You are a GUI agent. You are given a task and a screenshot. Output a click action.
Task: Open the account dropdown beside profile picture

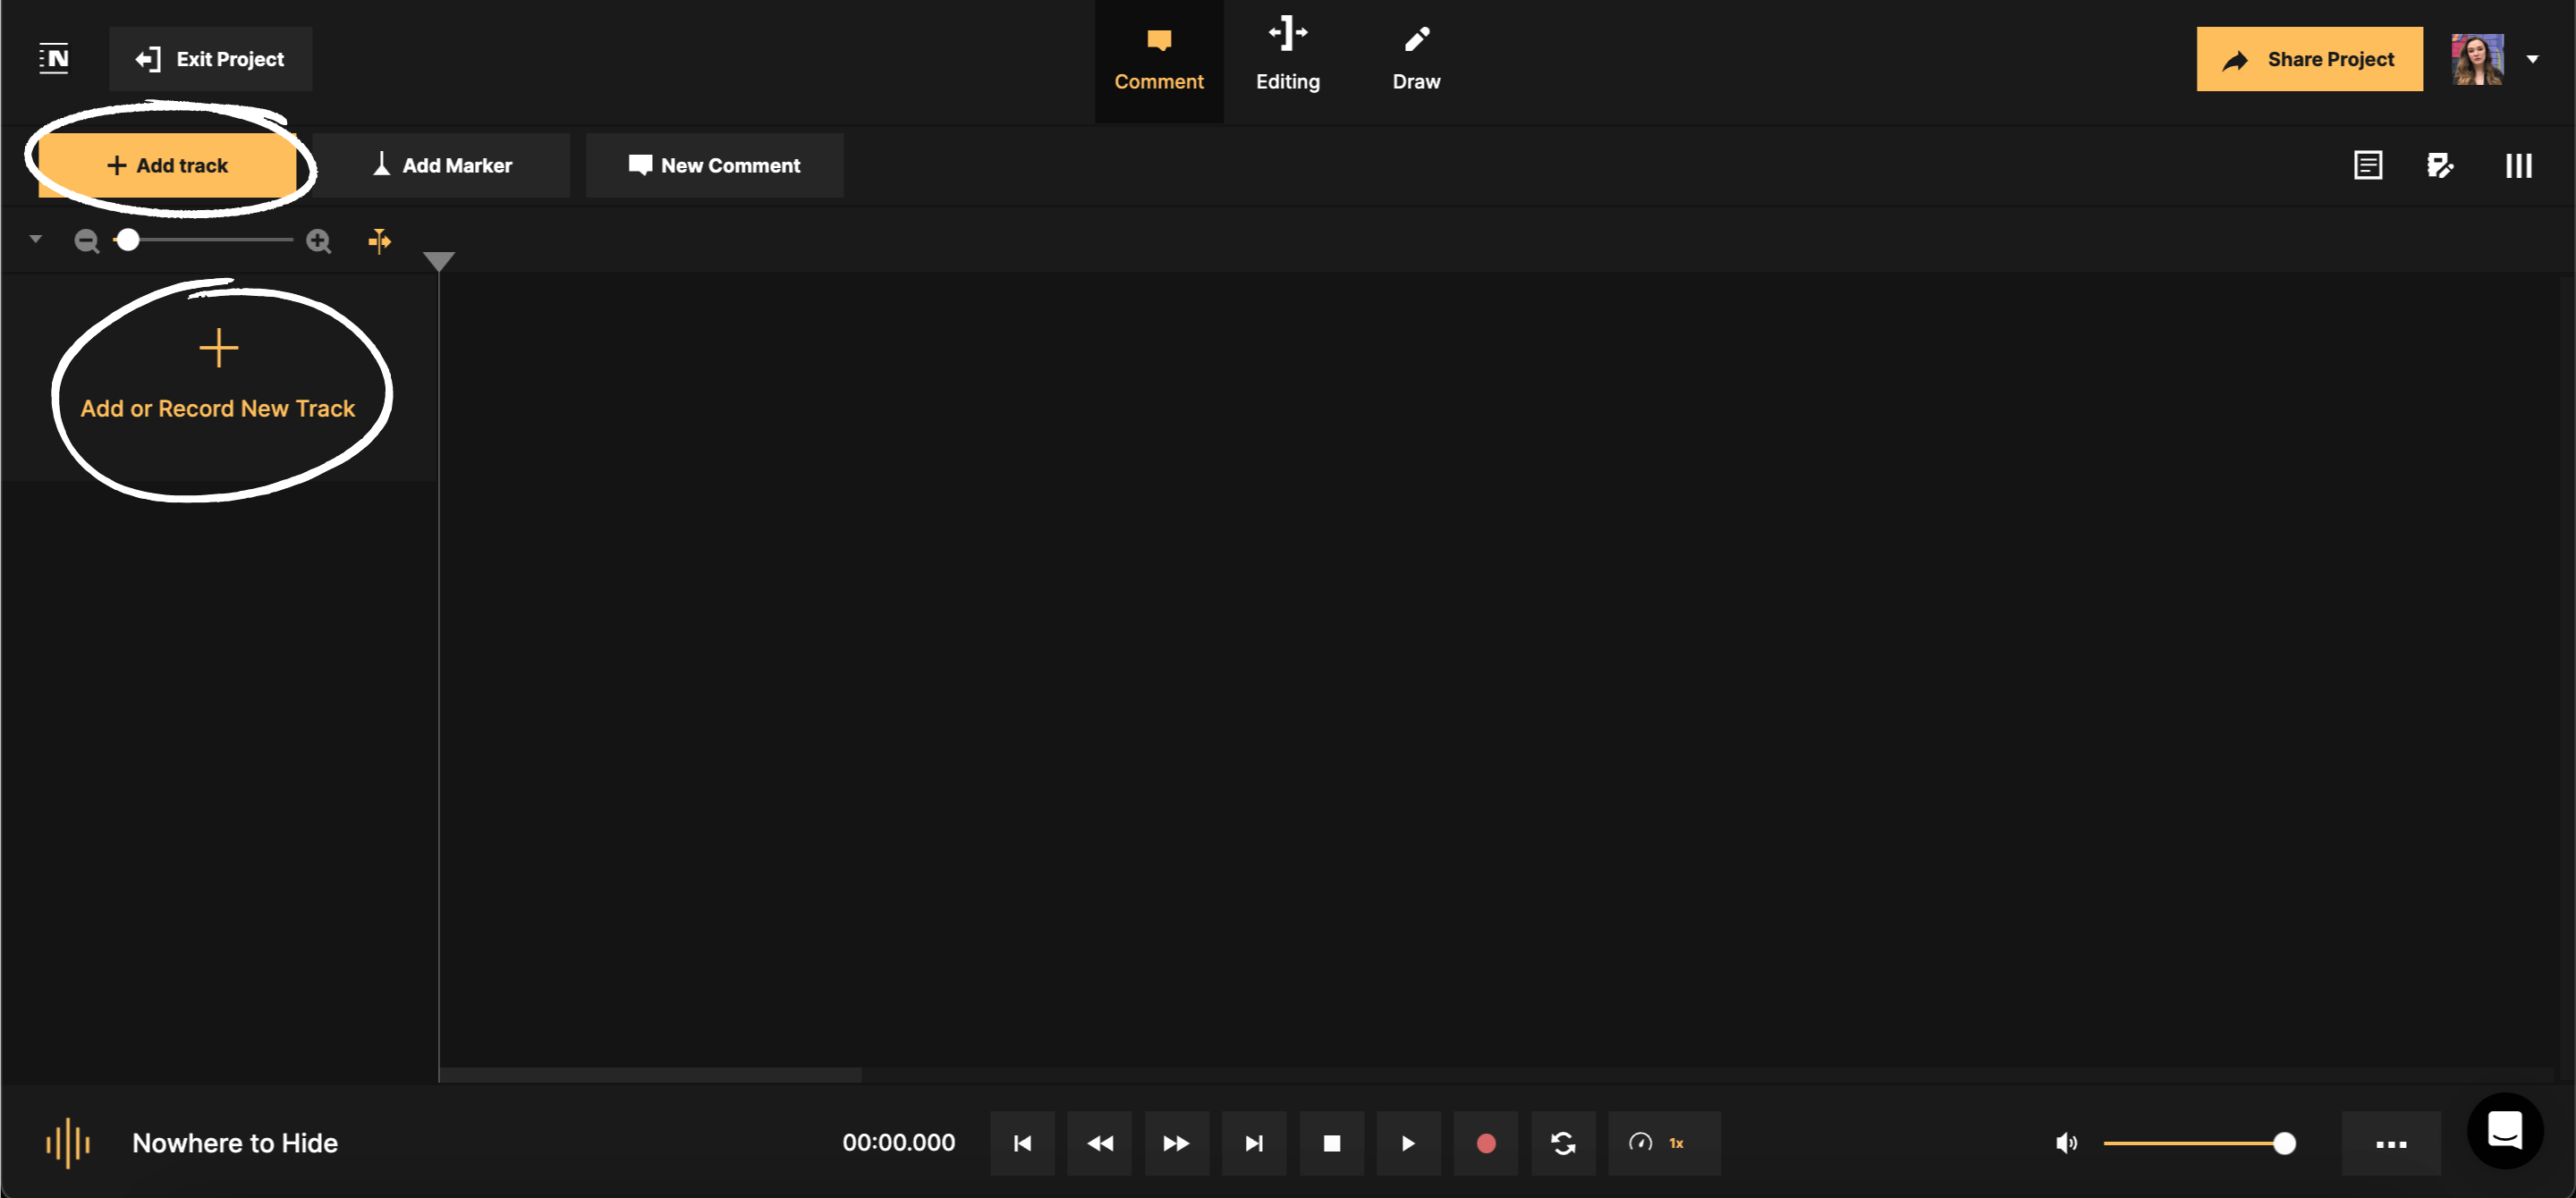pos(2534,58)
